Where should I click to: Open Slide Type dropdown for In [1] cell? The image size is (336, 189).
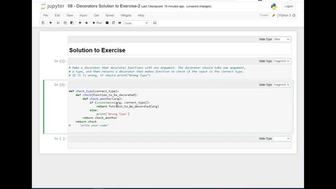(x=281, y=61)
